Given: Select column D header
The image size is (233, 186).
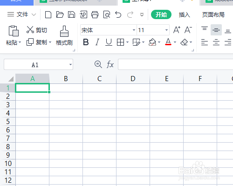Looking at the screenshot, I should click(x=133, y=79).
